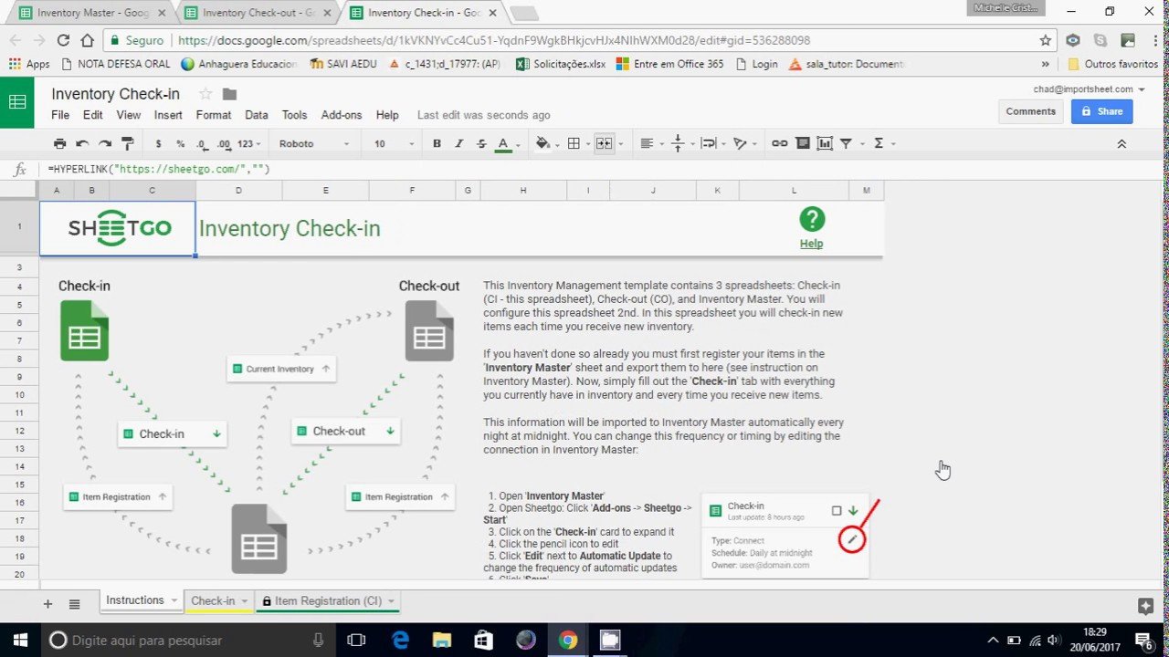Open the Tools menu

point(294,115)
